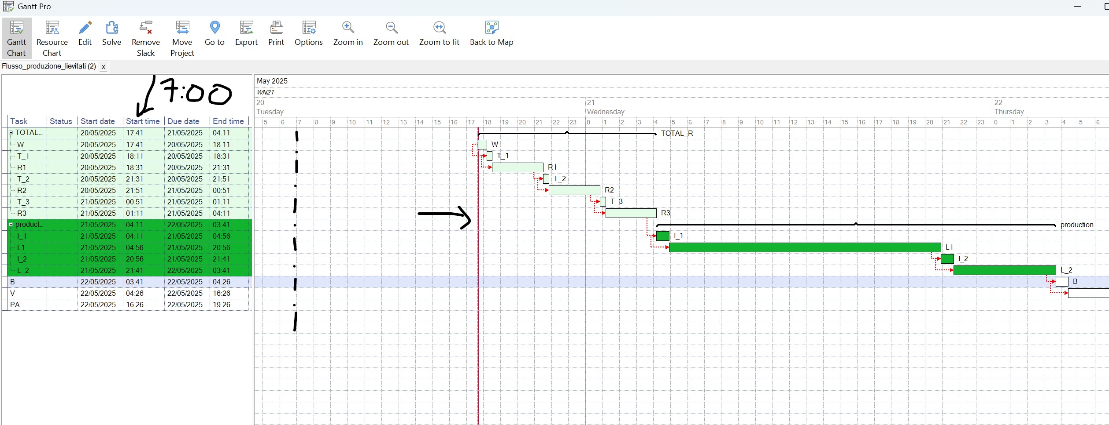Click the Edit pencil icon
Image resolution: width=1109 pixels, height=425 pixels.
pyautogui.click(x=85, y=33)
